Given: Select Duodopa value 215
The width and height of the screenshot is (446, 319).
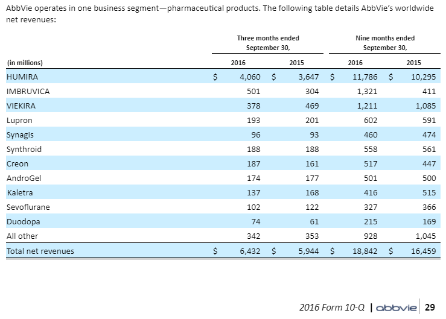Looking at the screenshot, I should [x=371, y=222].
